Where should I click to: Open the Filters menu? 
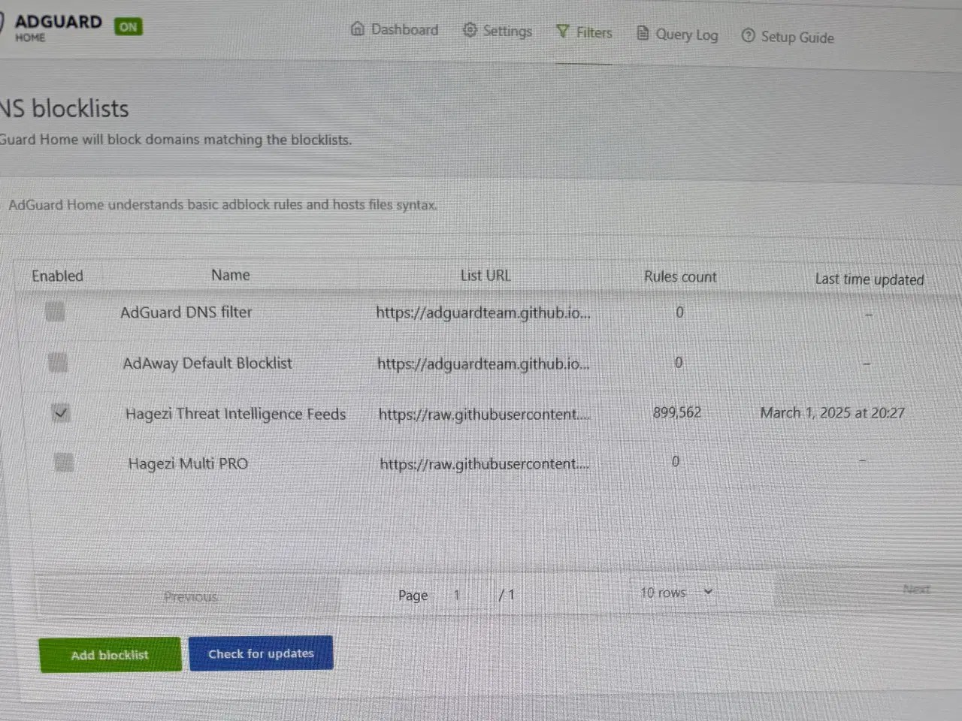[584, 32]
